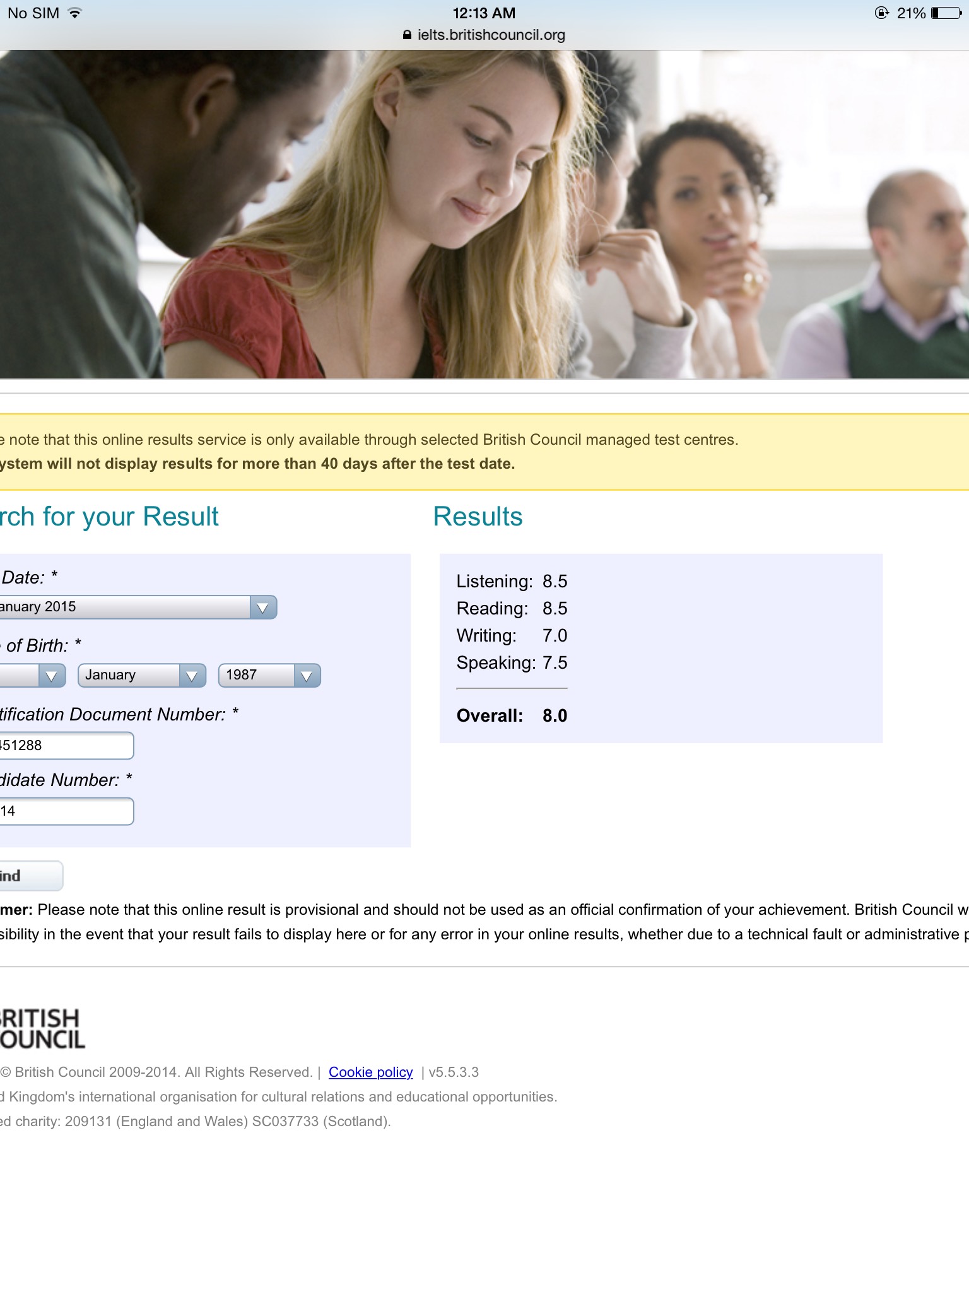This screenshot has height=1292, width=969.
Task: Select the Writing score 7.0
Action: coord(555,635)
